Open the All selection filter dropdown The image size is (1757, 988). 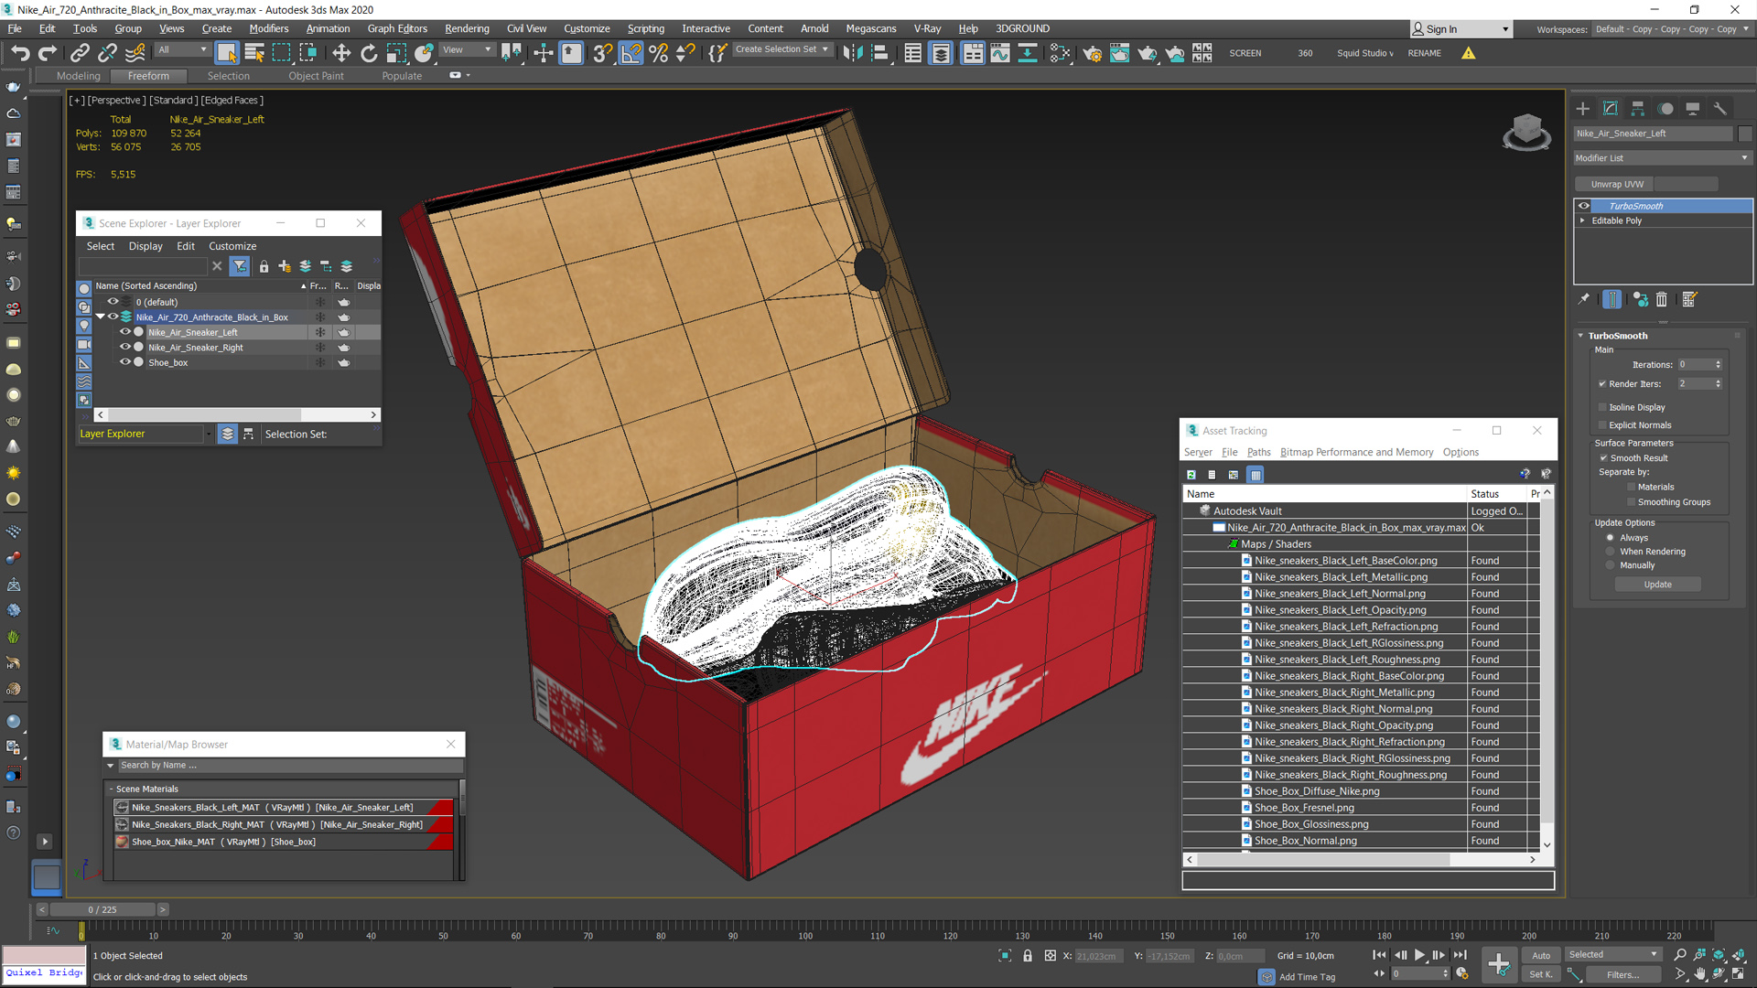click(x=183, y=49)
